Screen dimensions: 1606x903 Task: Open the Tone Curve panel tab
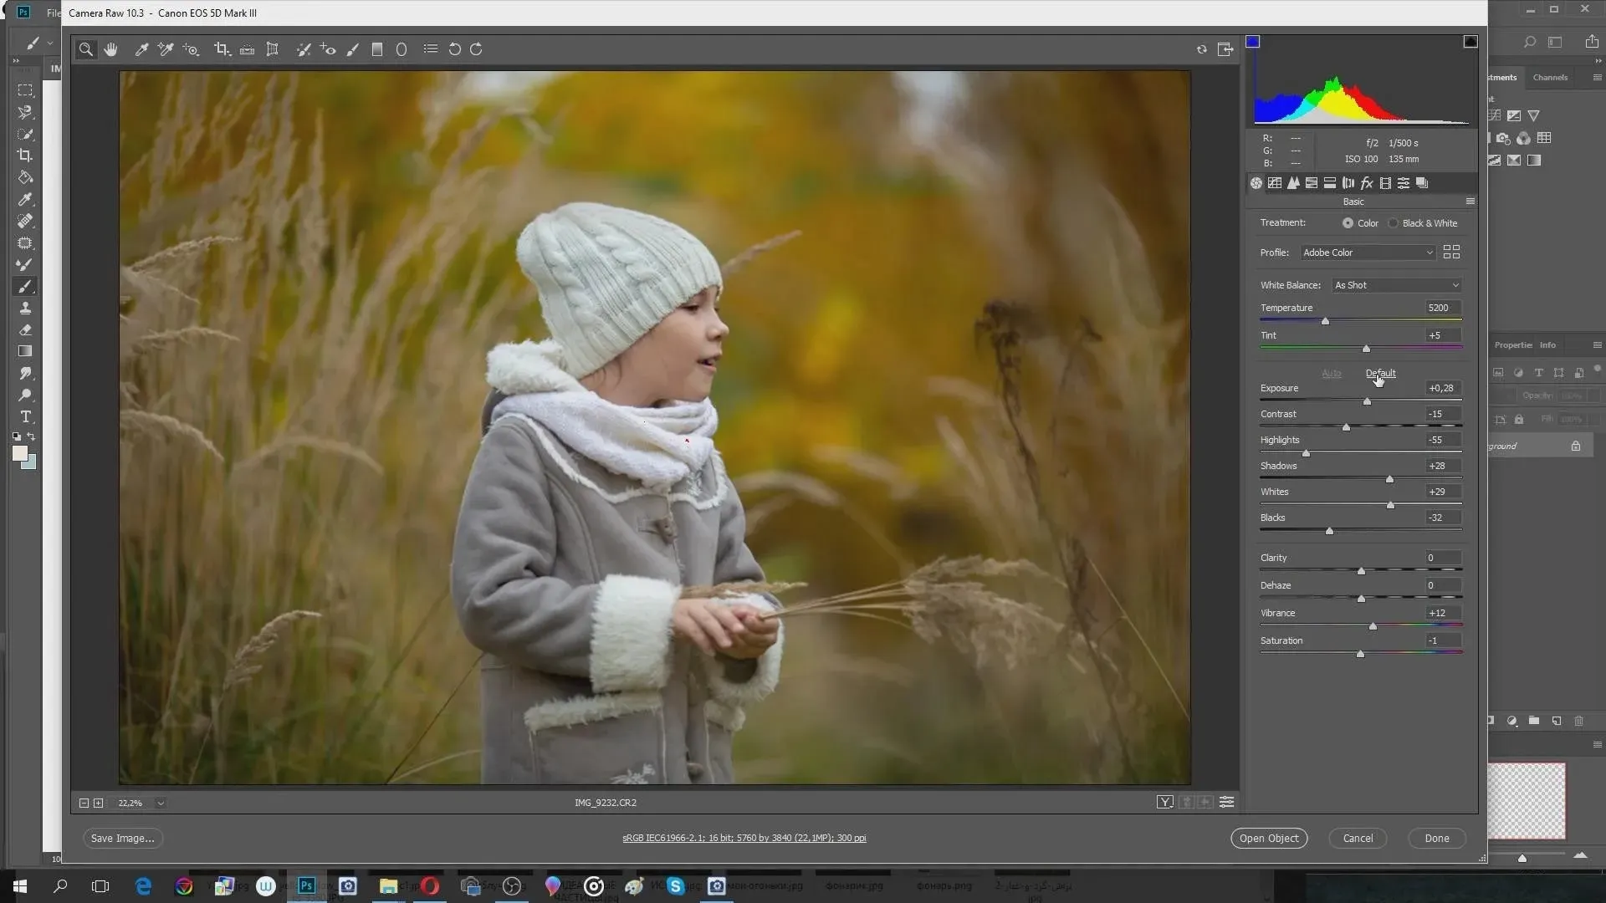pos(1275,183)
